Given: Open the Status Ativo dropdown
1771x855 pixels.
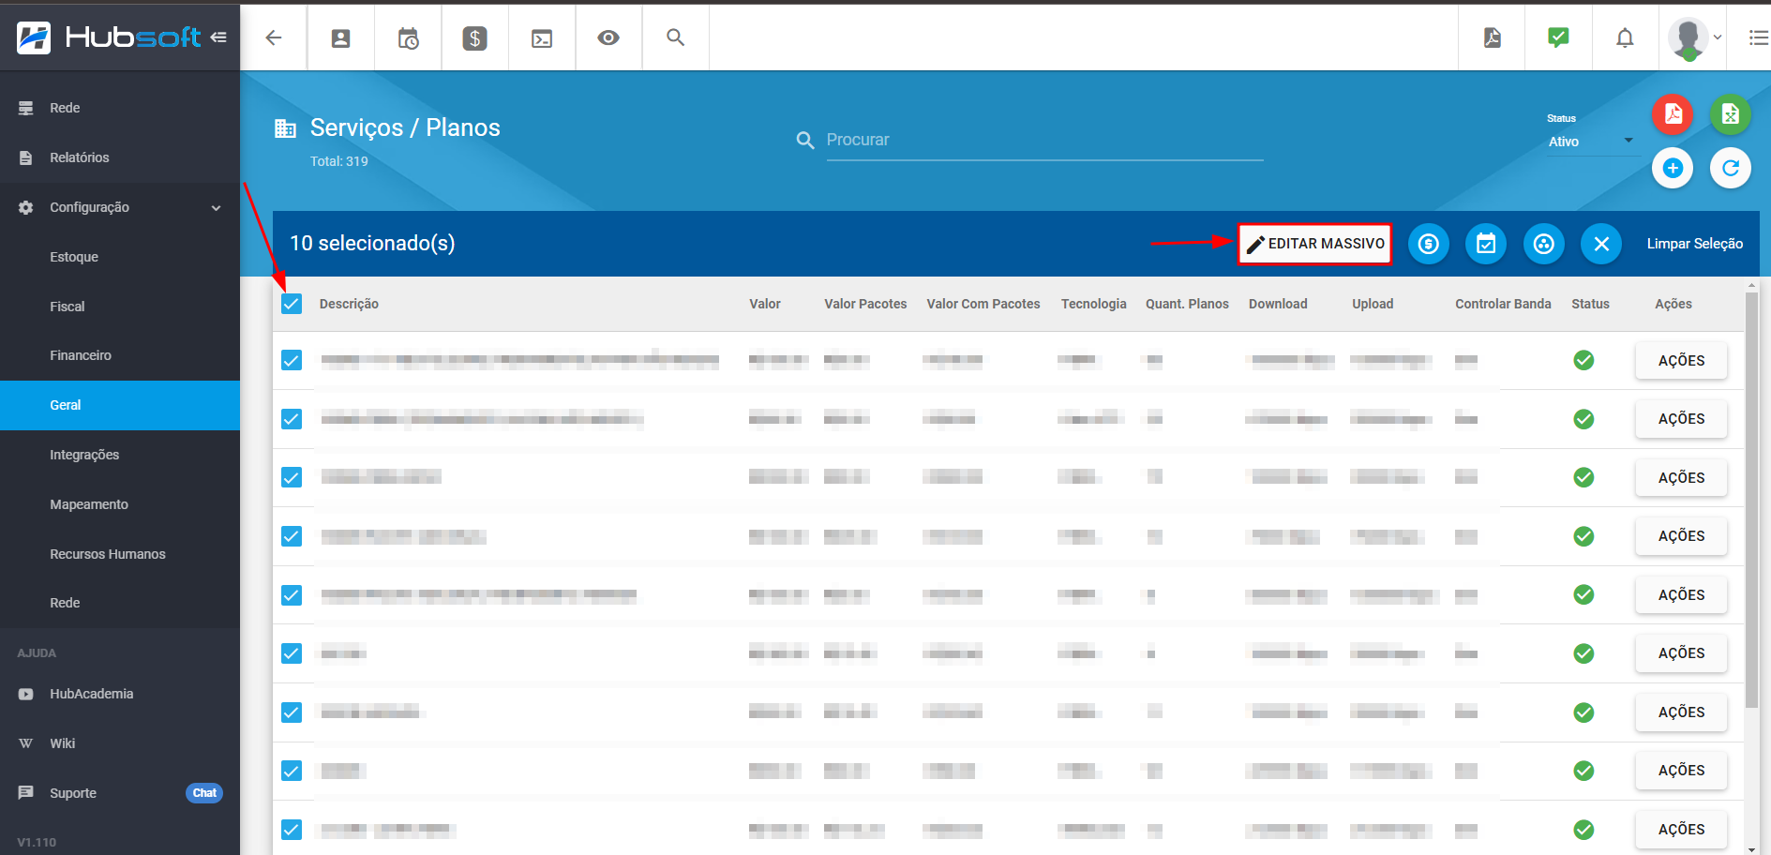Looking at the screenshot, I should (1591, 142).
